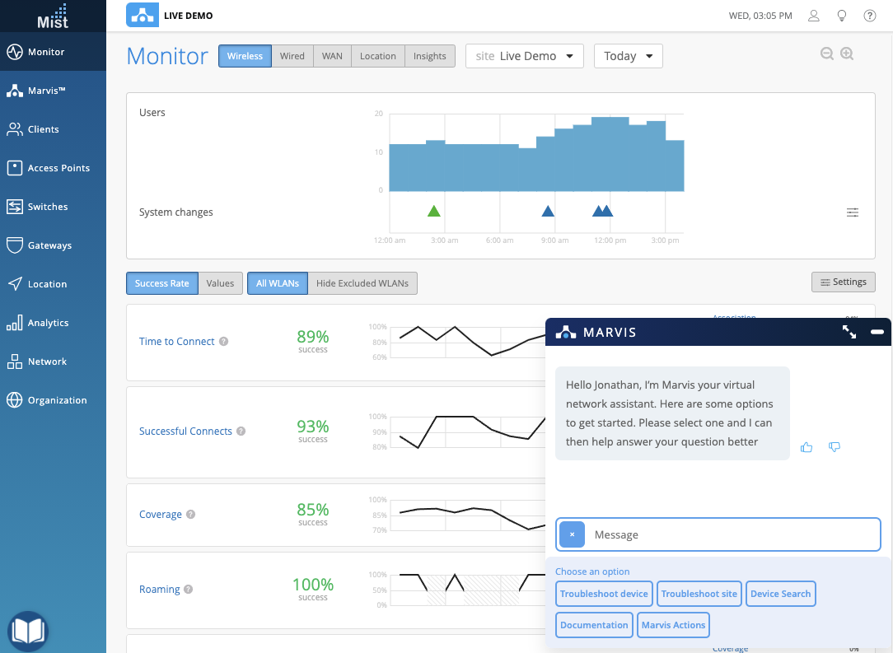This screenshot has width=893, height=653.
Task: Click the lightbulb icon in header
Action: [x=841, y=16]
